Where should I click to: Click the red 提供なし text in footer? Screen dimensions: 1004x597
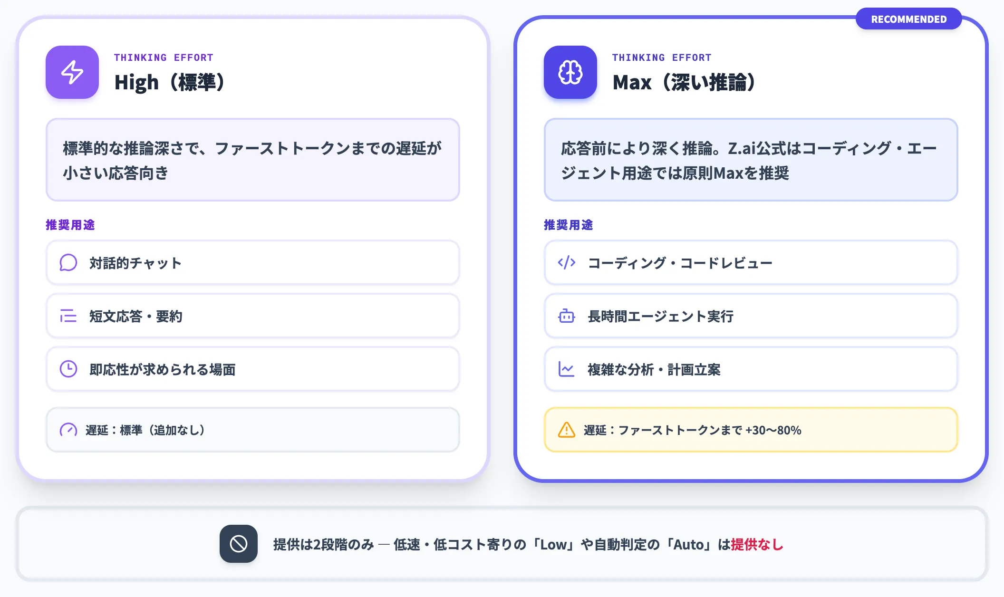(x=757, y=544)
